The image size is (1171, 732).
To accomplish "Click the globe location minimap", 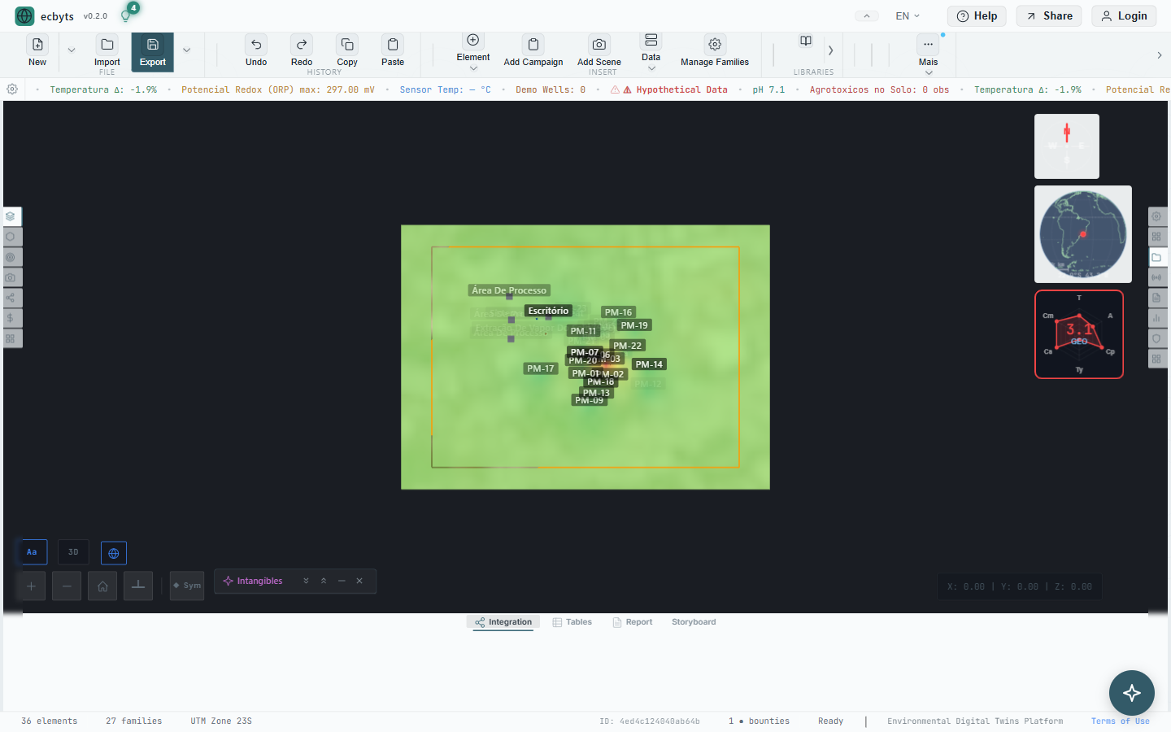I will click(1082, 234).
